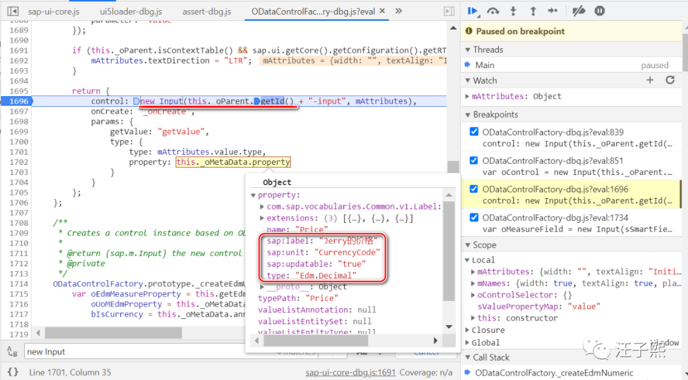Uncheck breakpoint at line 839
The width and height of the screenshot is (688, 380).
point(474,132)
